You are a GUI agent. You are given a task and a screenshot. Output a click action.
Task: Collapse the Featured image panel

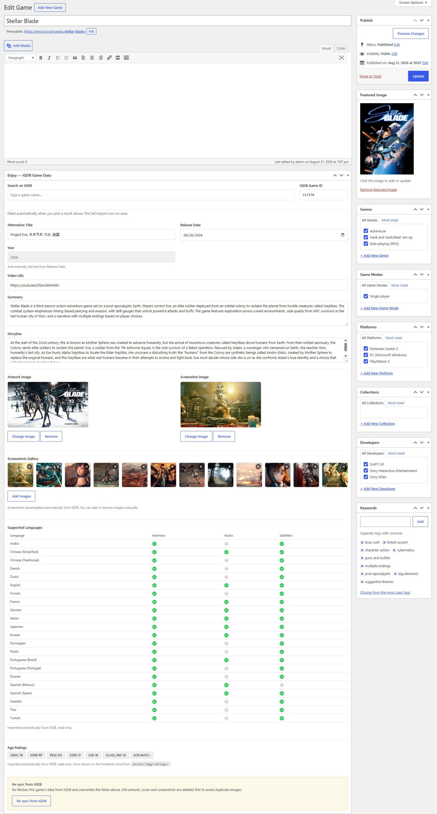click(x=428, y=95)
